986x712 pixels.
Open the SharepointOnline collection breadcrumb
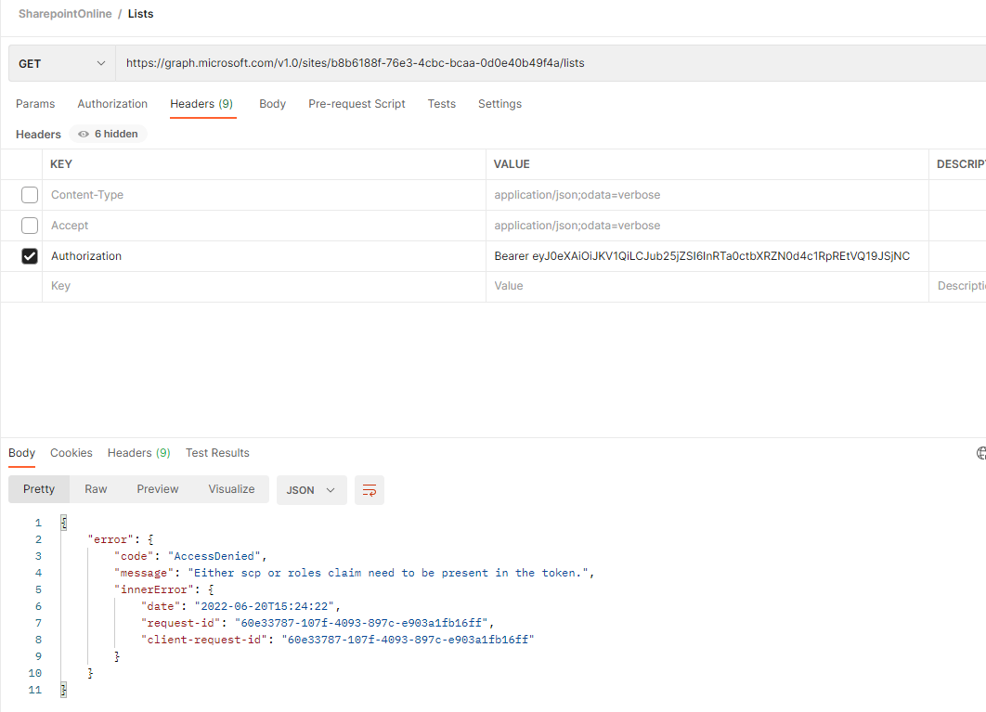click(x=65, y=14)
